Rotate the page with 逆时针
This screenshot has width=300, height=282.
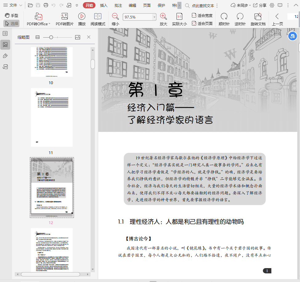(240, 17)
